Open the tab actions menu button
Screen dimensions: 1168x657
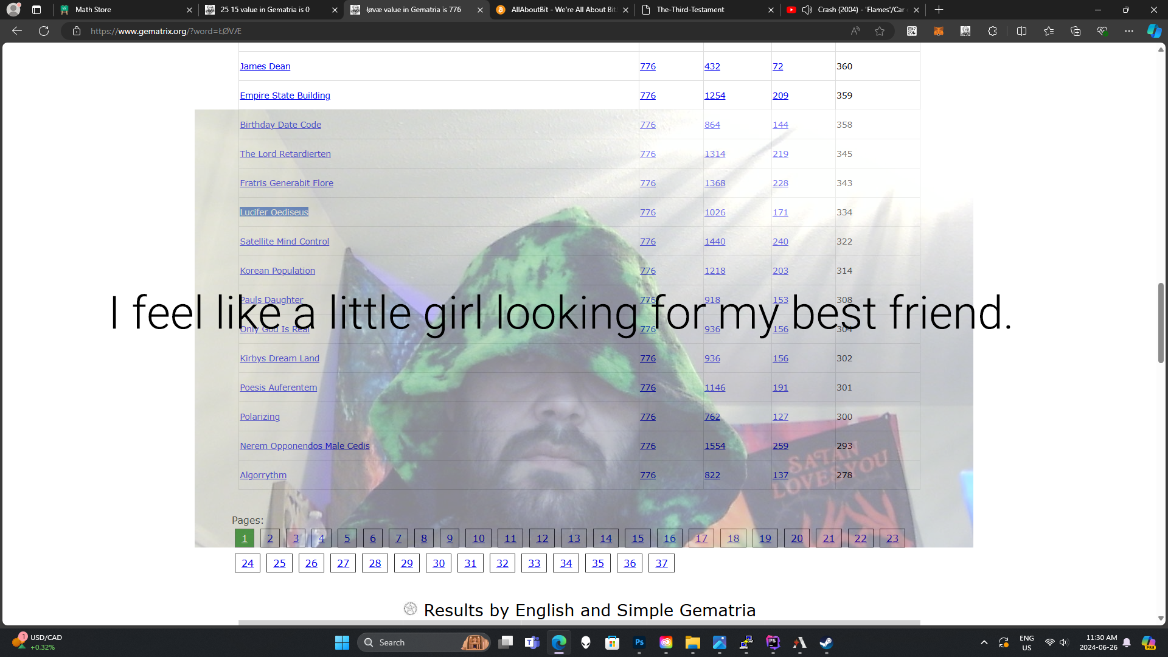pos(36,10)
